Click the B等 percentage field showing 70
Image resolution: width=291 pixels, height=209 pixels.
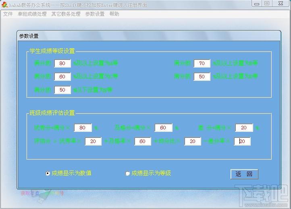pyautogui.click(x=202, y=64)
